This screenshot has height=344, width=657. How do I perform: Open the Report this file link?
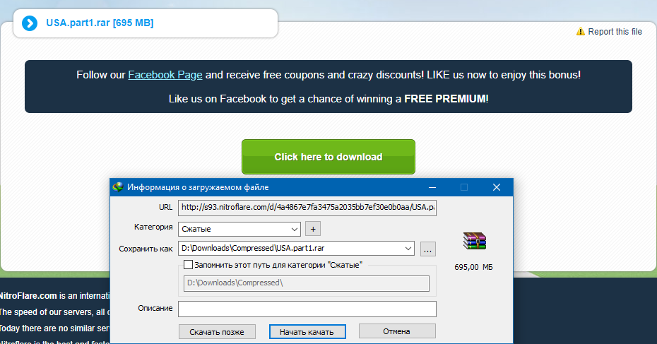[x=615, y=32]
